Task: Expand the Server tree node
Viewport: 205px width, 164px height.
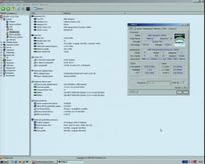Action: pyautogui.click(x=1, y=48)
